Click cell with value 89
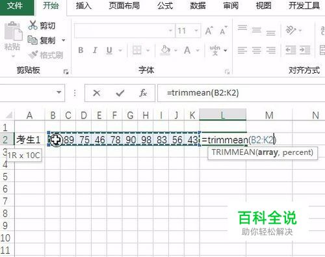Image resolution: width=325 pixels, height=257 pixels. click(x=68, y=140)
